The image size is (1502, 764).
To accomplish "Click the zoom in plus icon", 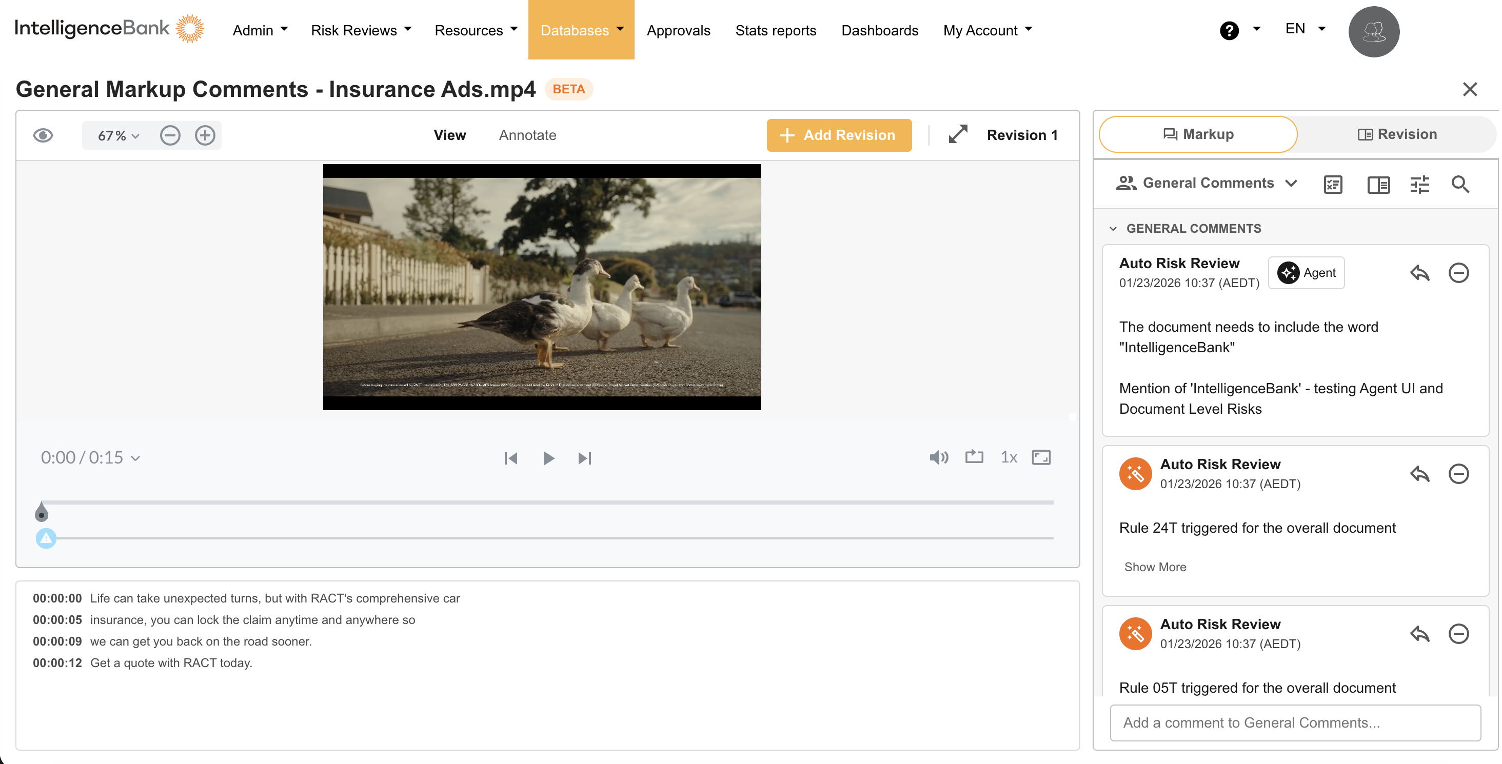I will [205, 135].
